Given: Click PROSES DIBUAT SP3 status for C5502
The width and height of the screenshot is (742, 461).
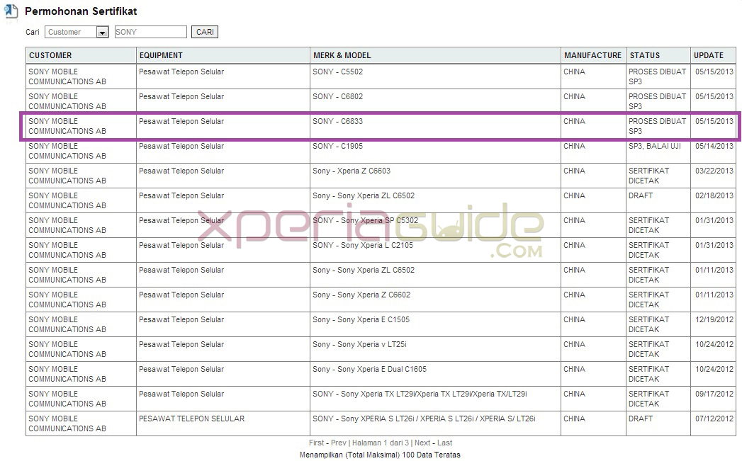Looking at the screenshot, I should 657,76.
